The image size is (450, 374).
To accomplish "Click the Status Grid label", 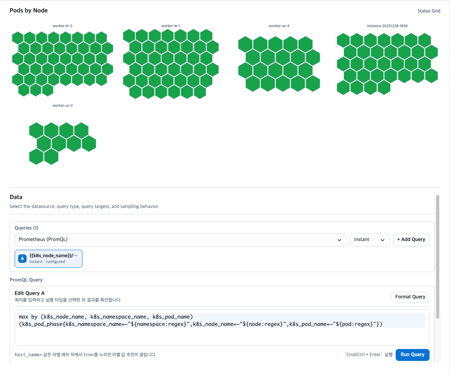I will coord(428,11).
